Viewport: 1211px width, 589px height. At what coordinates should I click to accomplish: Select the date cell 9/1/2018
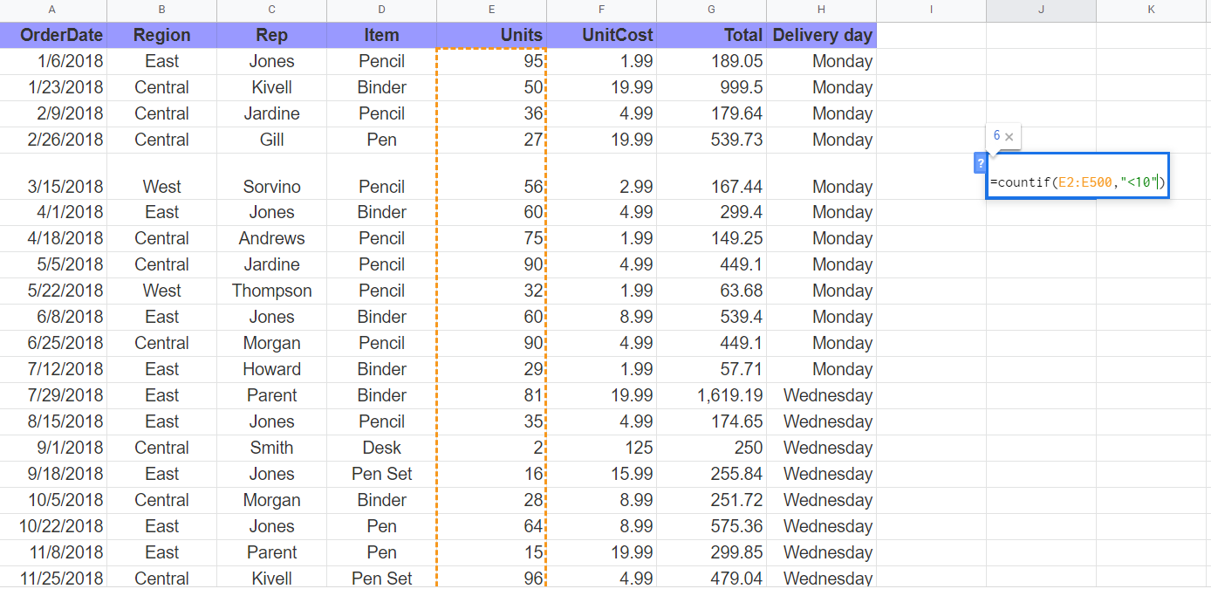tap(53, 448)
